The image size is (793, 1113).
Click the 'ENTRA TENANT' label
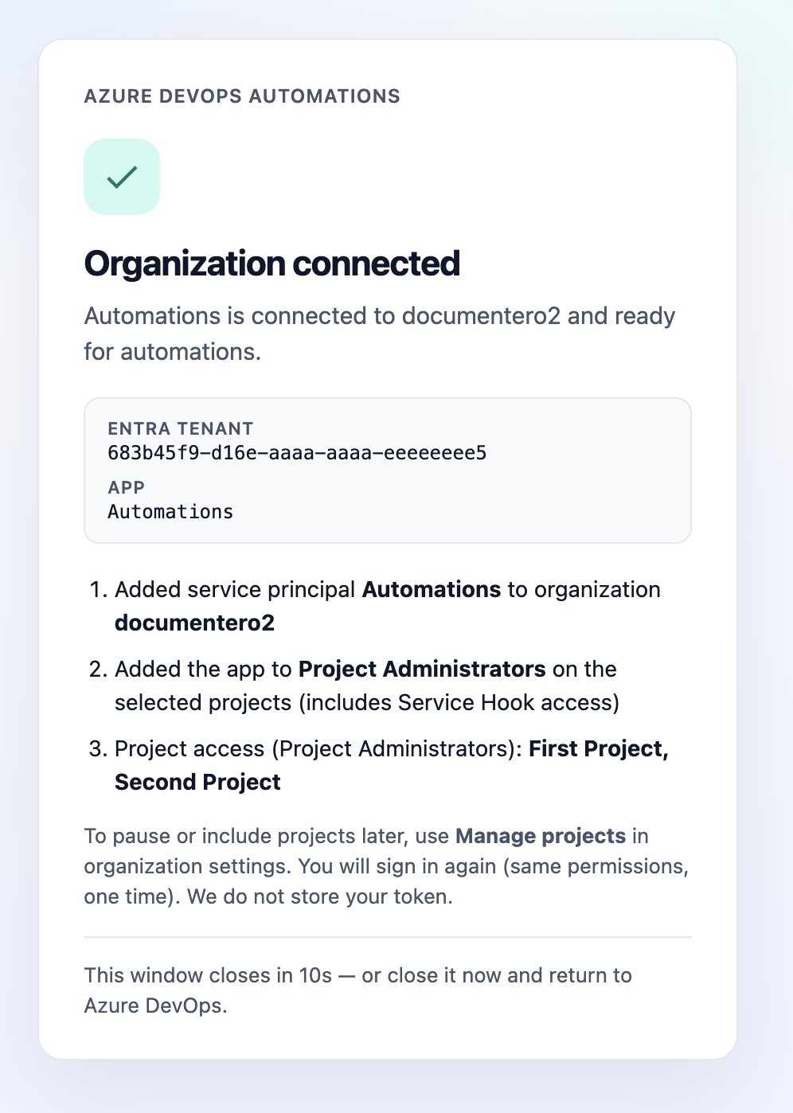[x=181, y=428]
